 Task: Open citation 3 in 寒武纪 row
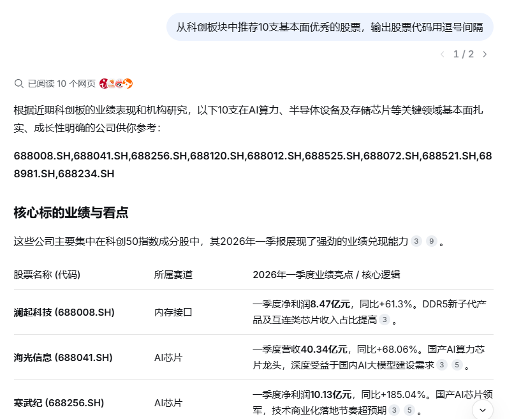394,410
